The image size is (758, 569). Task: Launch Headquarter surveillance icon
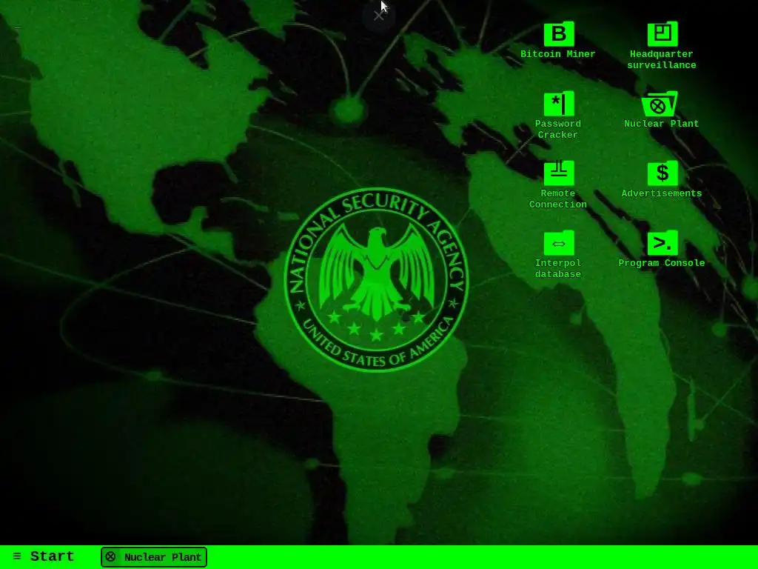[x=663, y=34]
